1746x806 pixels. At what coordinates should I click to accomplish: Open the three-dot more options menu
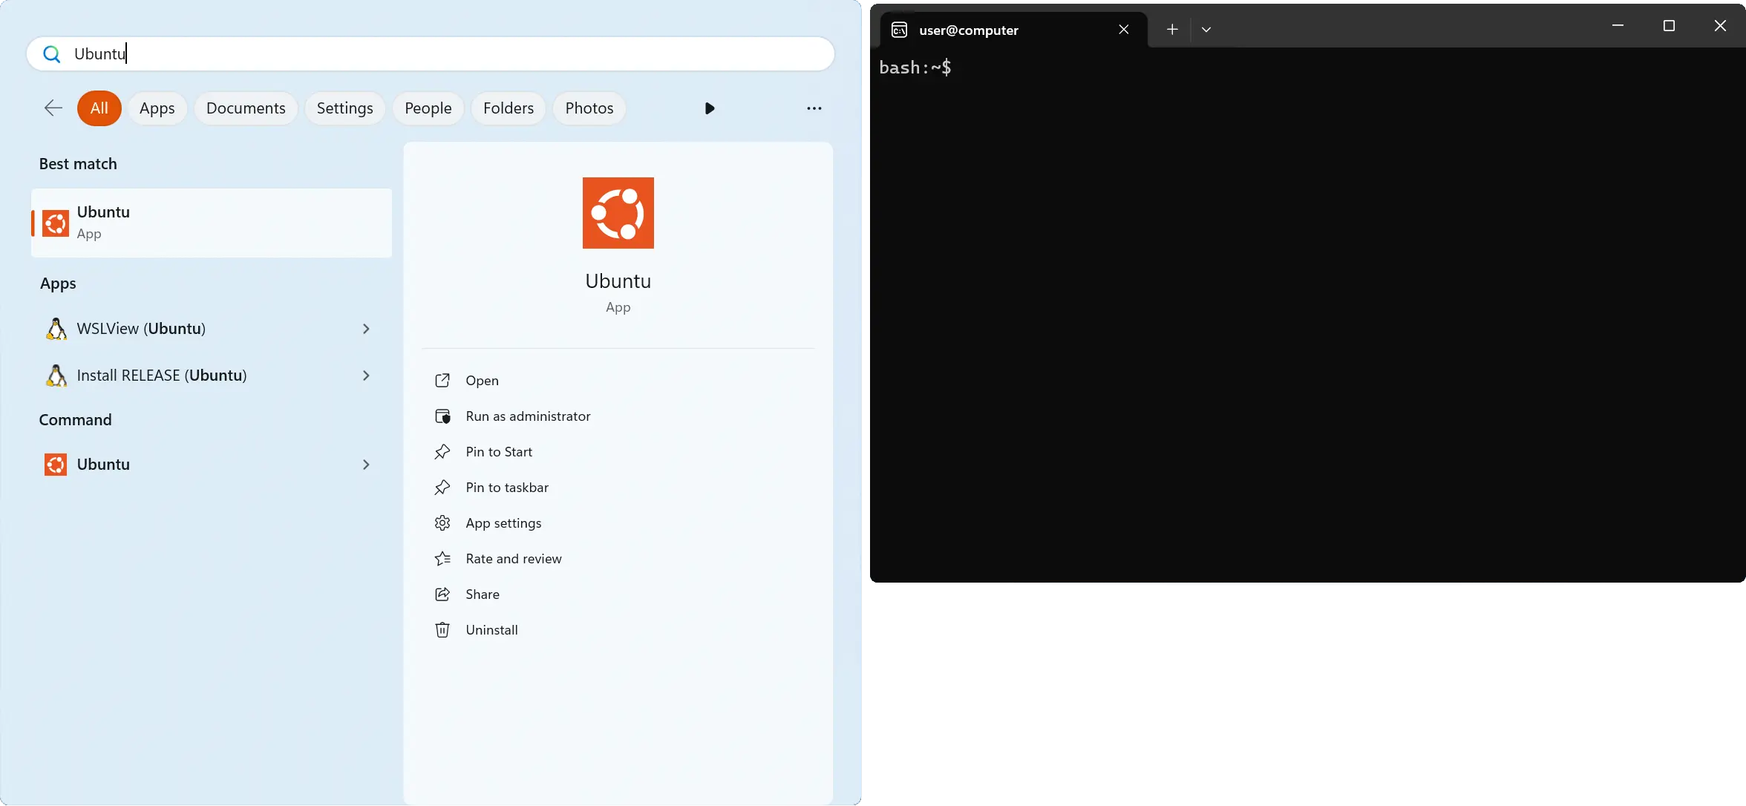(x=814, y=108)
